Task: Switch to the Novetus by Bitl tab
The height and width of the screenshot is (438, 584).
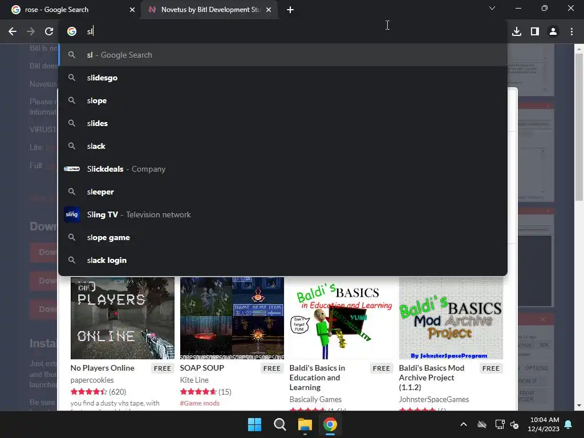Action: 209,10
